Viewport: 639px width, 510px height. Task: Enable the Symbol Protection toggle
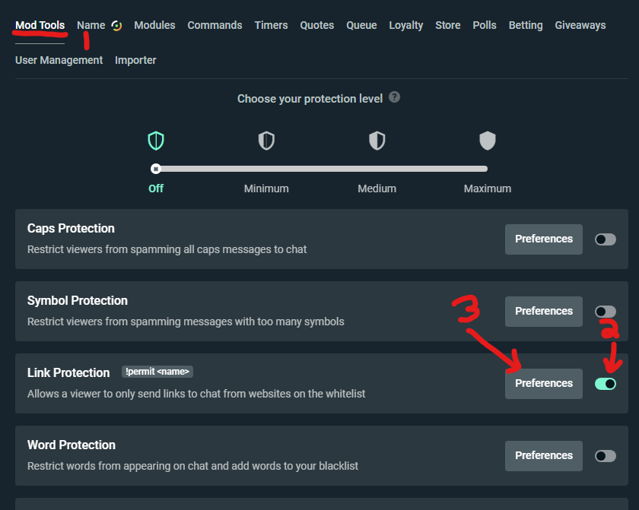pos(606,312)
